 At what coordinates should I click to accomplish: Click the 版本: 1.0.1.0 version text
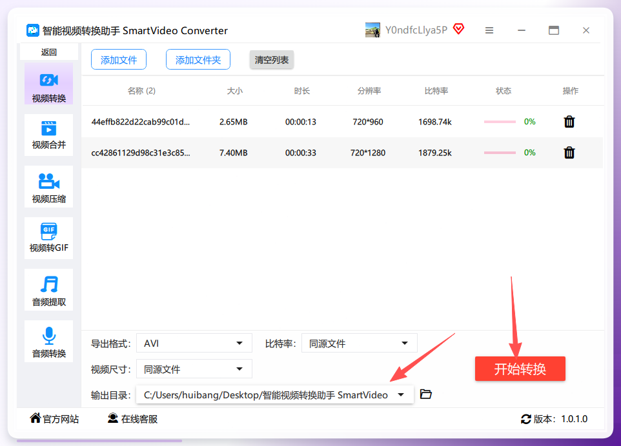coord(560,419)
